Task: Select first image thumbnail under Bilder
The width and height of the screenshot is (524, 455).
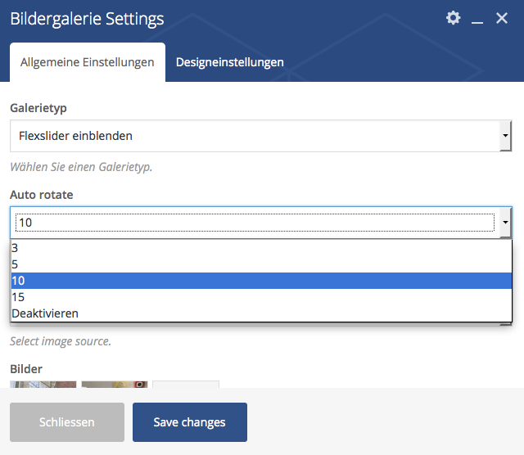Action: 43,384
